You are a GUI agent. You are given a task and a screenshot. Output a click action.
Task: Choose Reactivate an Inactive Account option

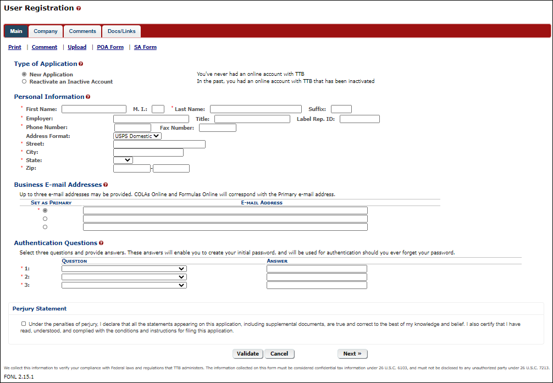coord(24,81)
